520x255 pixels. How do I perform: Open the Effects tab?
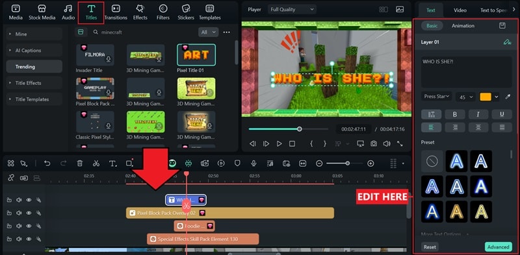(x=140, y=12)
